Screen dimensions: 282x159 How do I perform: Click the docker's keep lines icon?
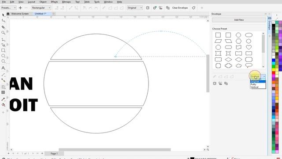point(215,83)
